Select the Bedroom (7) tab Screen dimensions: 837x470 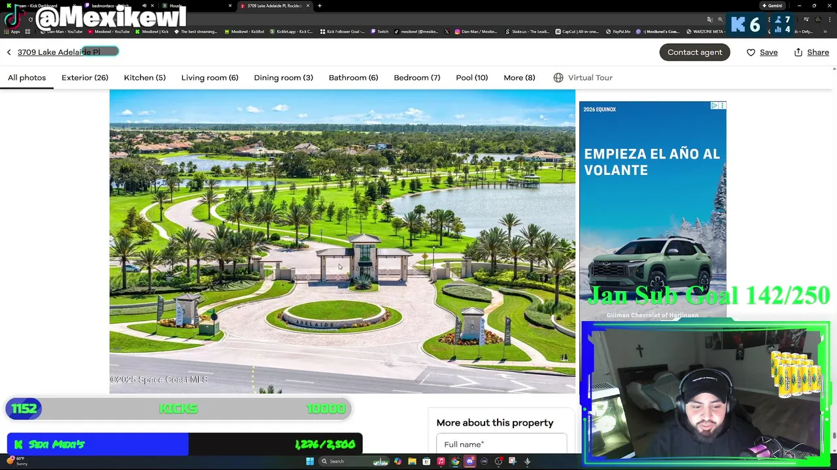tap(417, 78)
